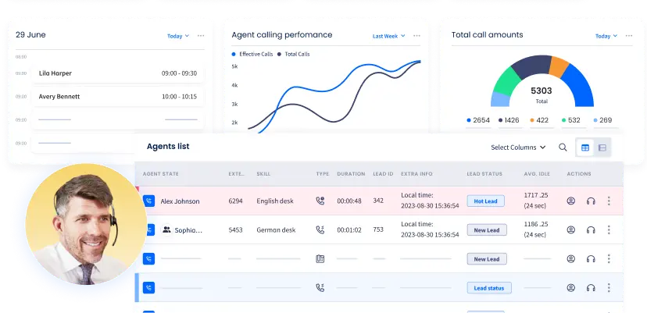This screenshot has width=647, height=313.
Task: Open Today dropdown on Total call amounts
Action: (x=606, y=36)
